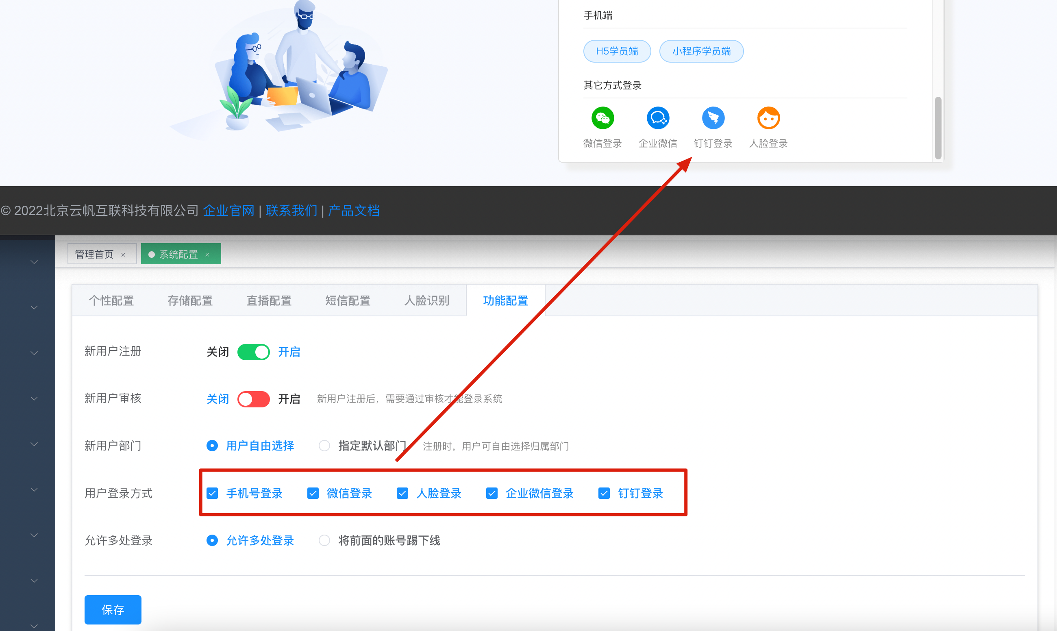Close the 系统配置 tab
The height and width of the screenshot is (631, 1057).
point(207,255)
